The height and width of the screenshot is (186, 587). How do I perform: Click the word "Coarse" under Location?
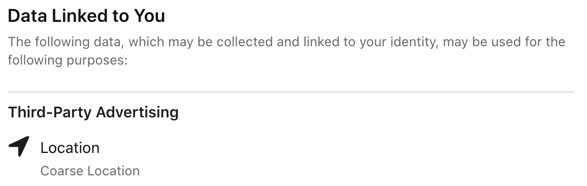pos(62,171)
